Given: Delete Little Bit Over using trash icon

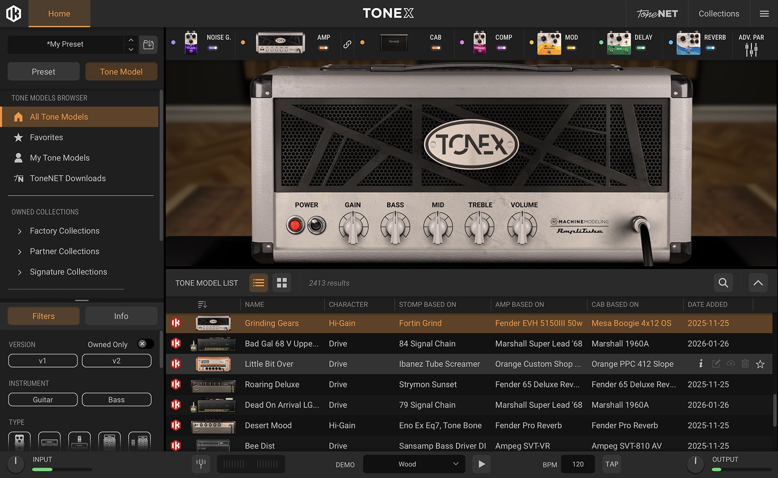Looking at the screenshot, I should [745, 363].
